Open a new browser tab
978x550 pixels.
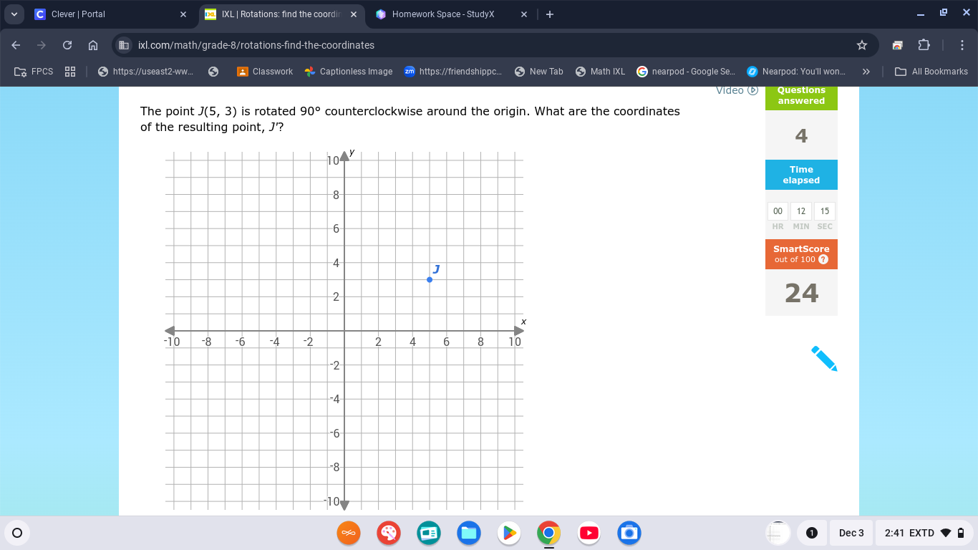pos(550,14)
